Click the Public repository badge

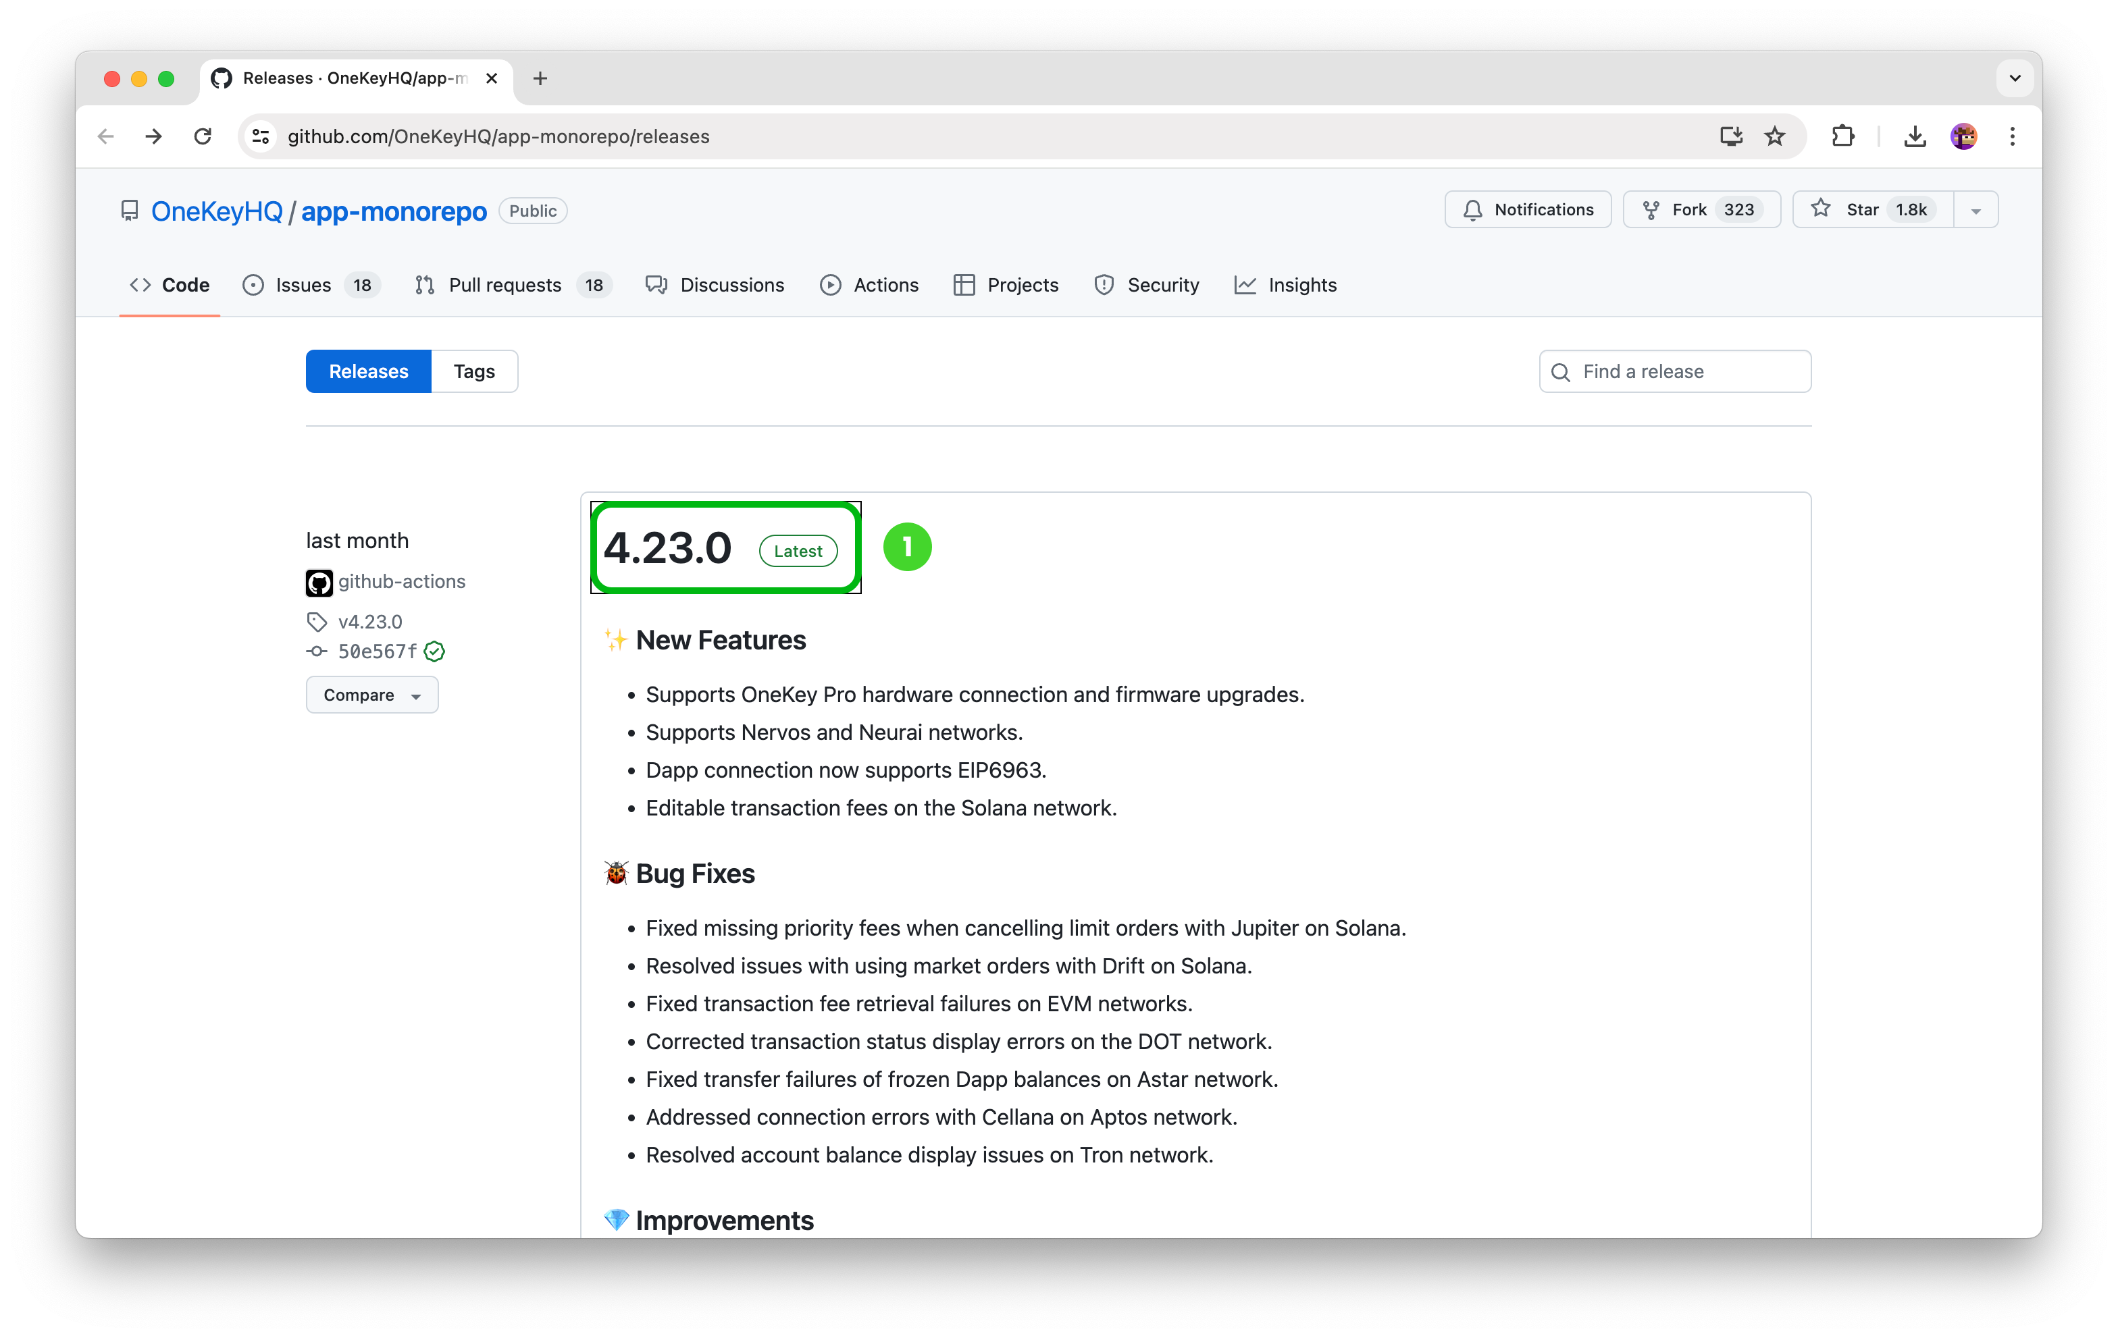[x=533, y=211]
